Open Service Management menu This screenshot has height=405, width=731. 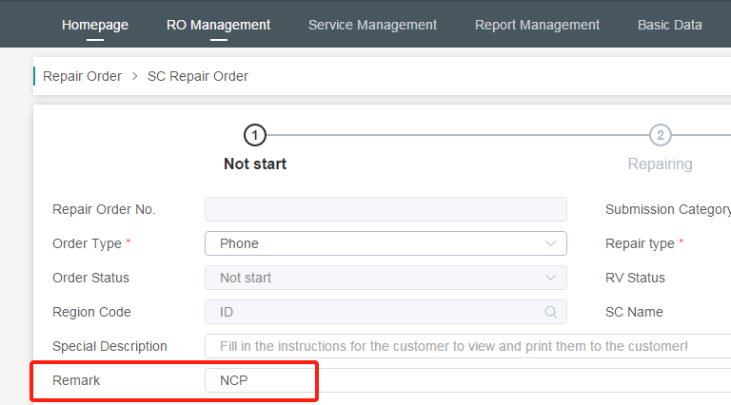tap(372, 25)
